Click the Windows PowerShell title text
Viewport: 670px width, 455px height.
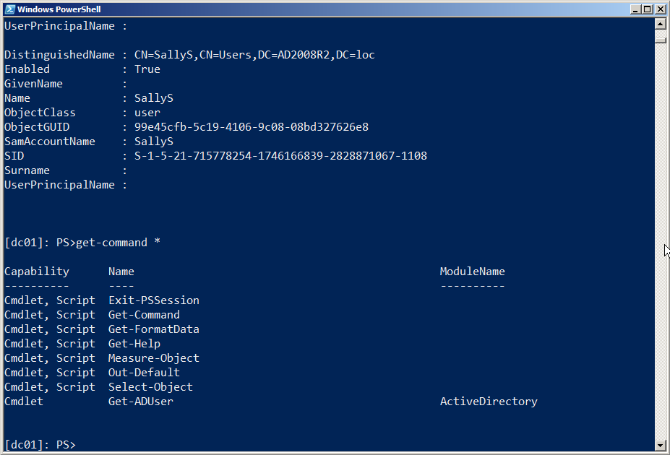point(59,9)
